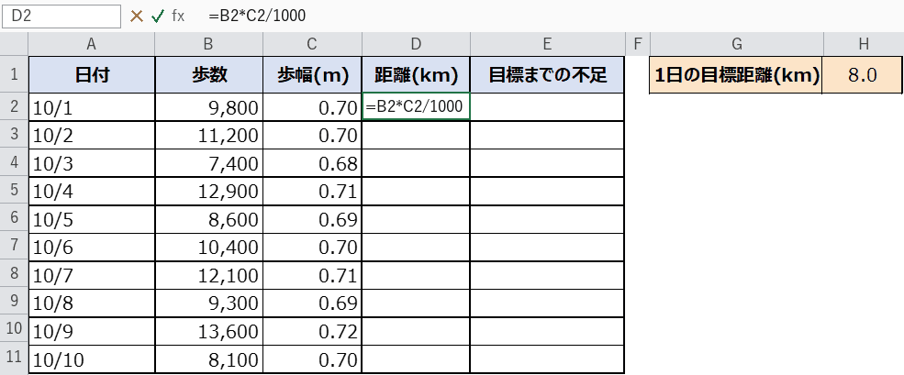Select the step count cell 8,100

(209, 358)
